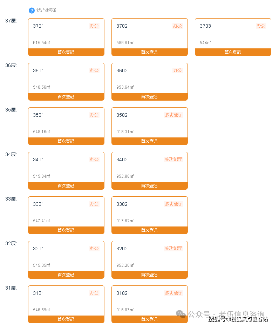The width and height of the screenshot is (273, 325).
Task: Click 首次登记 bar under unit 3402
Action: point(149,186)
